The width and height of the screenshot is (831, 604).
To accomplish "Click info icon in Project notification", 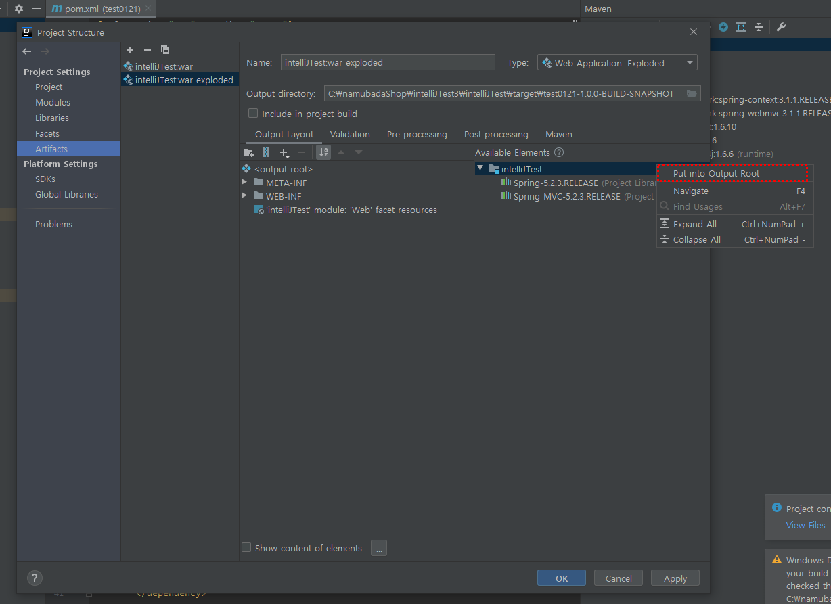I will [x=777, y=508].
